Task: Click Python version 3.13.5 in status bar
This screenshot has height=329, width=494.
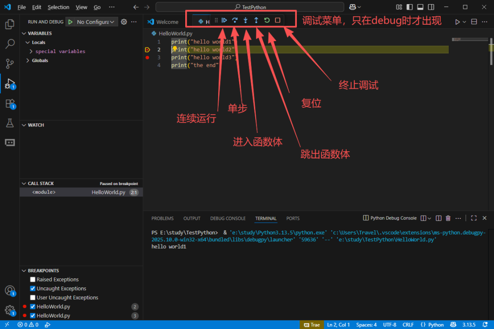Action: (x=469, y=325)
